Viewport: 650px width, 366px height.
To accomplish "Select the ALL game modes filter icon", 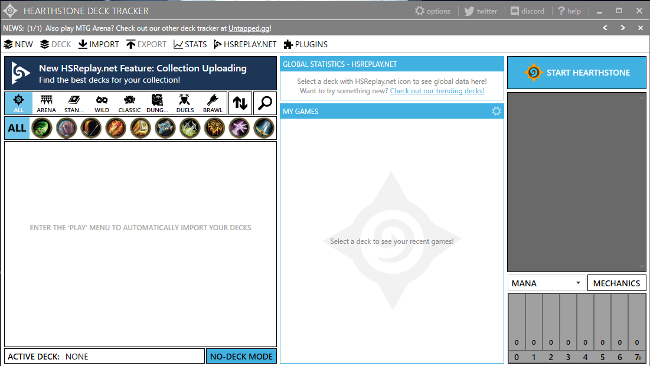I will [x=18, y=103].
